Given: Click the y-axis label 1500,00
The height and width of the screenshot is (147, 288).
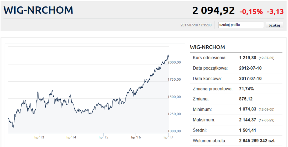Looking at the screenshot, I should pyautogui.click(x=174, y=97).
